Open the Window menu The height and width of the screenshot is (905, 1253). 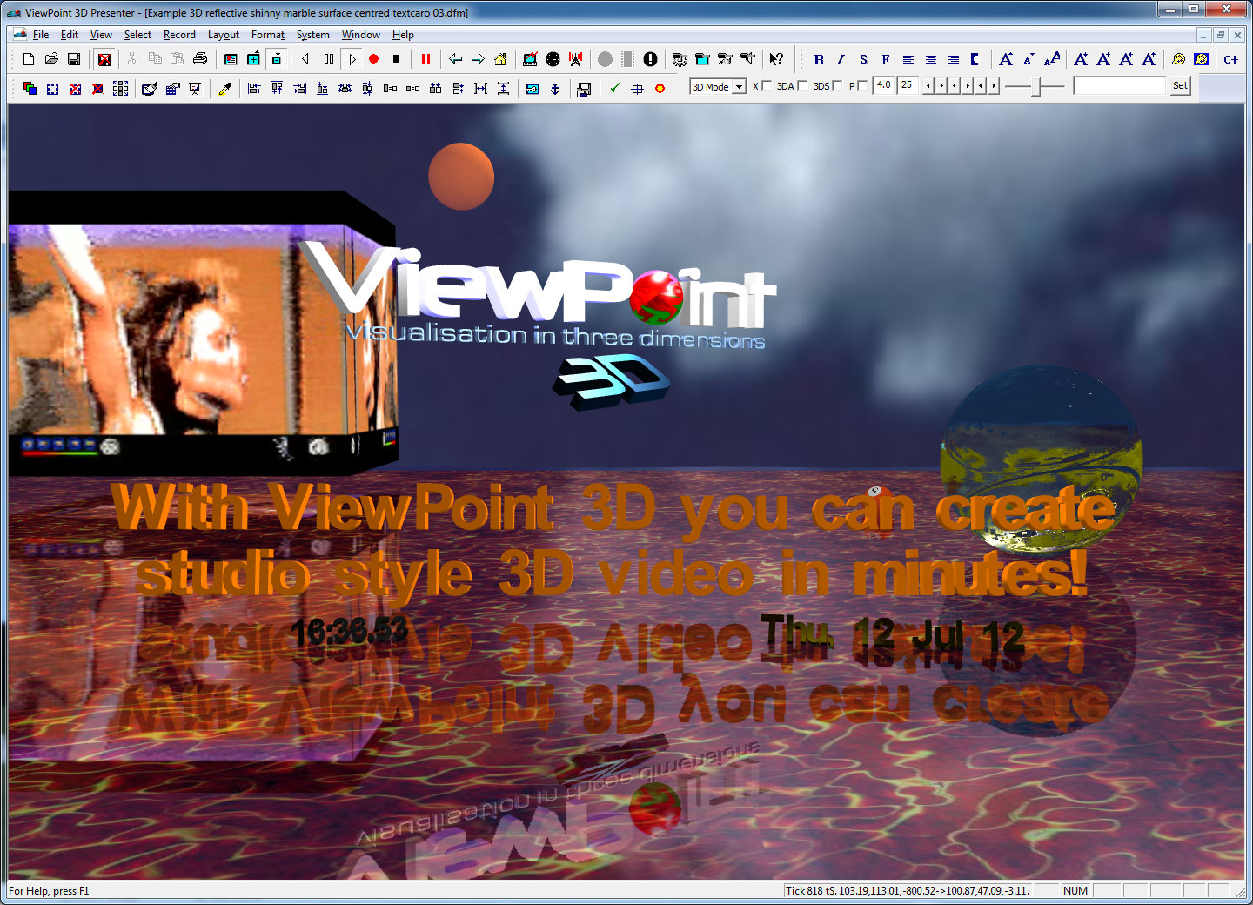coord(361,35)
